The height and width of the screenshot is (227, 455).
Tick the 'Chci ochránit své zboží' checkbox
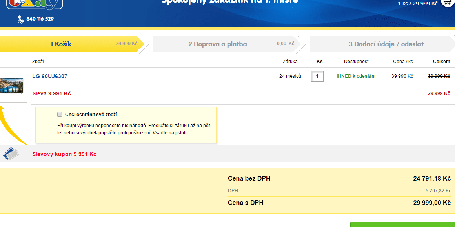click(x=60, y=114)
